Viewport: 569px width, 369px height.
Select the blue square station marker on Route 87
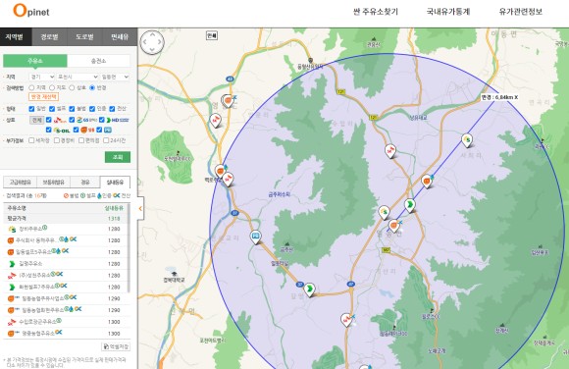256,237
